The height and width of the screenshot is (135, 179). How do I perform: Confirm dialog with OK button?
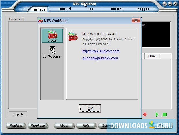90,109
